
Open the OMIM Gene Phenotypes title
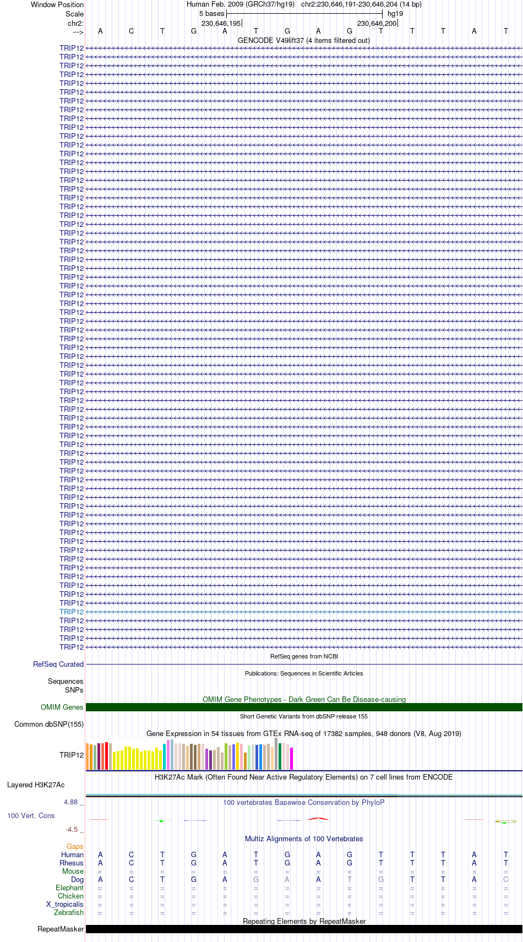(304, 699)
